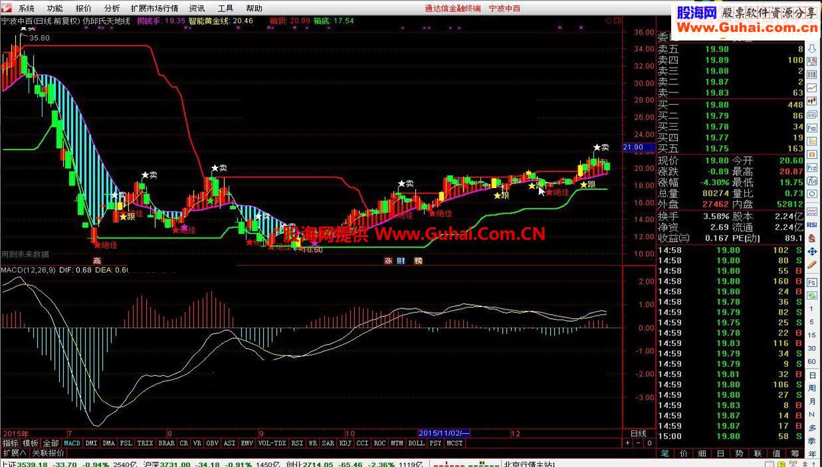Select the 价 tab below tick list

coord(684,454)
